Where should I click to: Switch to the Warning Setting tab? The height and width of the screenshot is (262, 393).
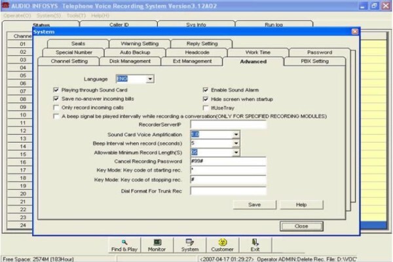click(x=140, y=44)
